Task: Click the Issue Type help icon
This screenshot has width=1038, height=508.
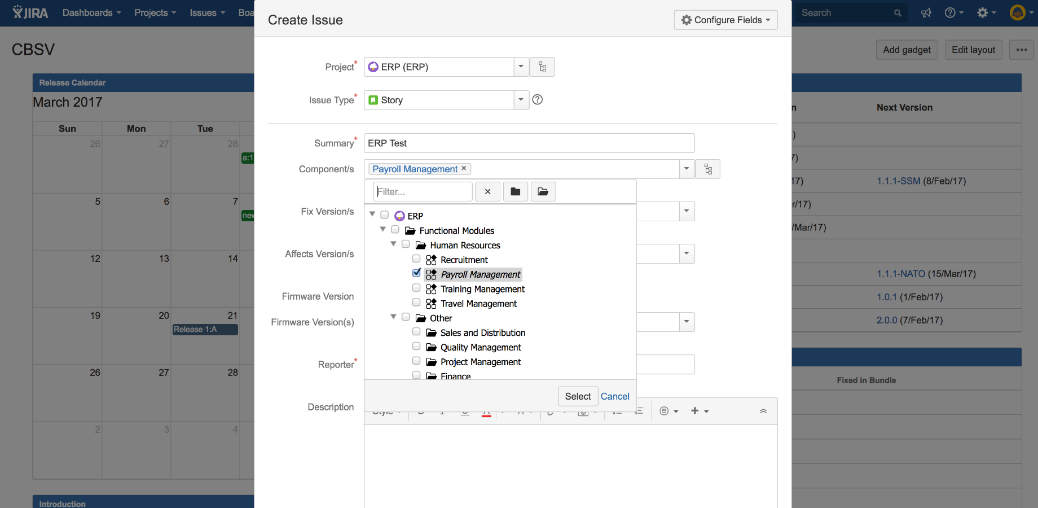Action: (538, 100)
